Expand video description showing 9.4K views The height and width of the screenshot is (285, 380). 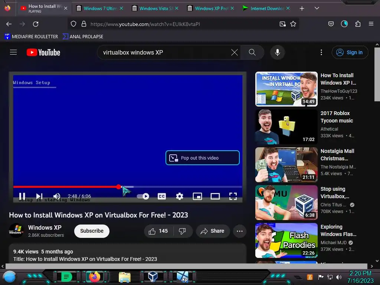click(x=128, y=254)
